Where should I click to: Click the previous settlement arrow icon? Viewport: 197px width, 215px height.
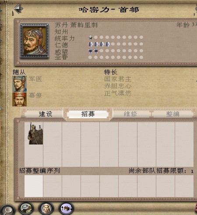[x=18, y=9]
